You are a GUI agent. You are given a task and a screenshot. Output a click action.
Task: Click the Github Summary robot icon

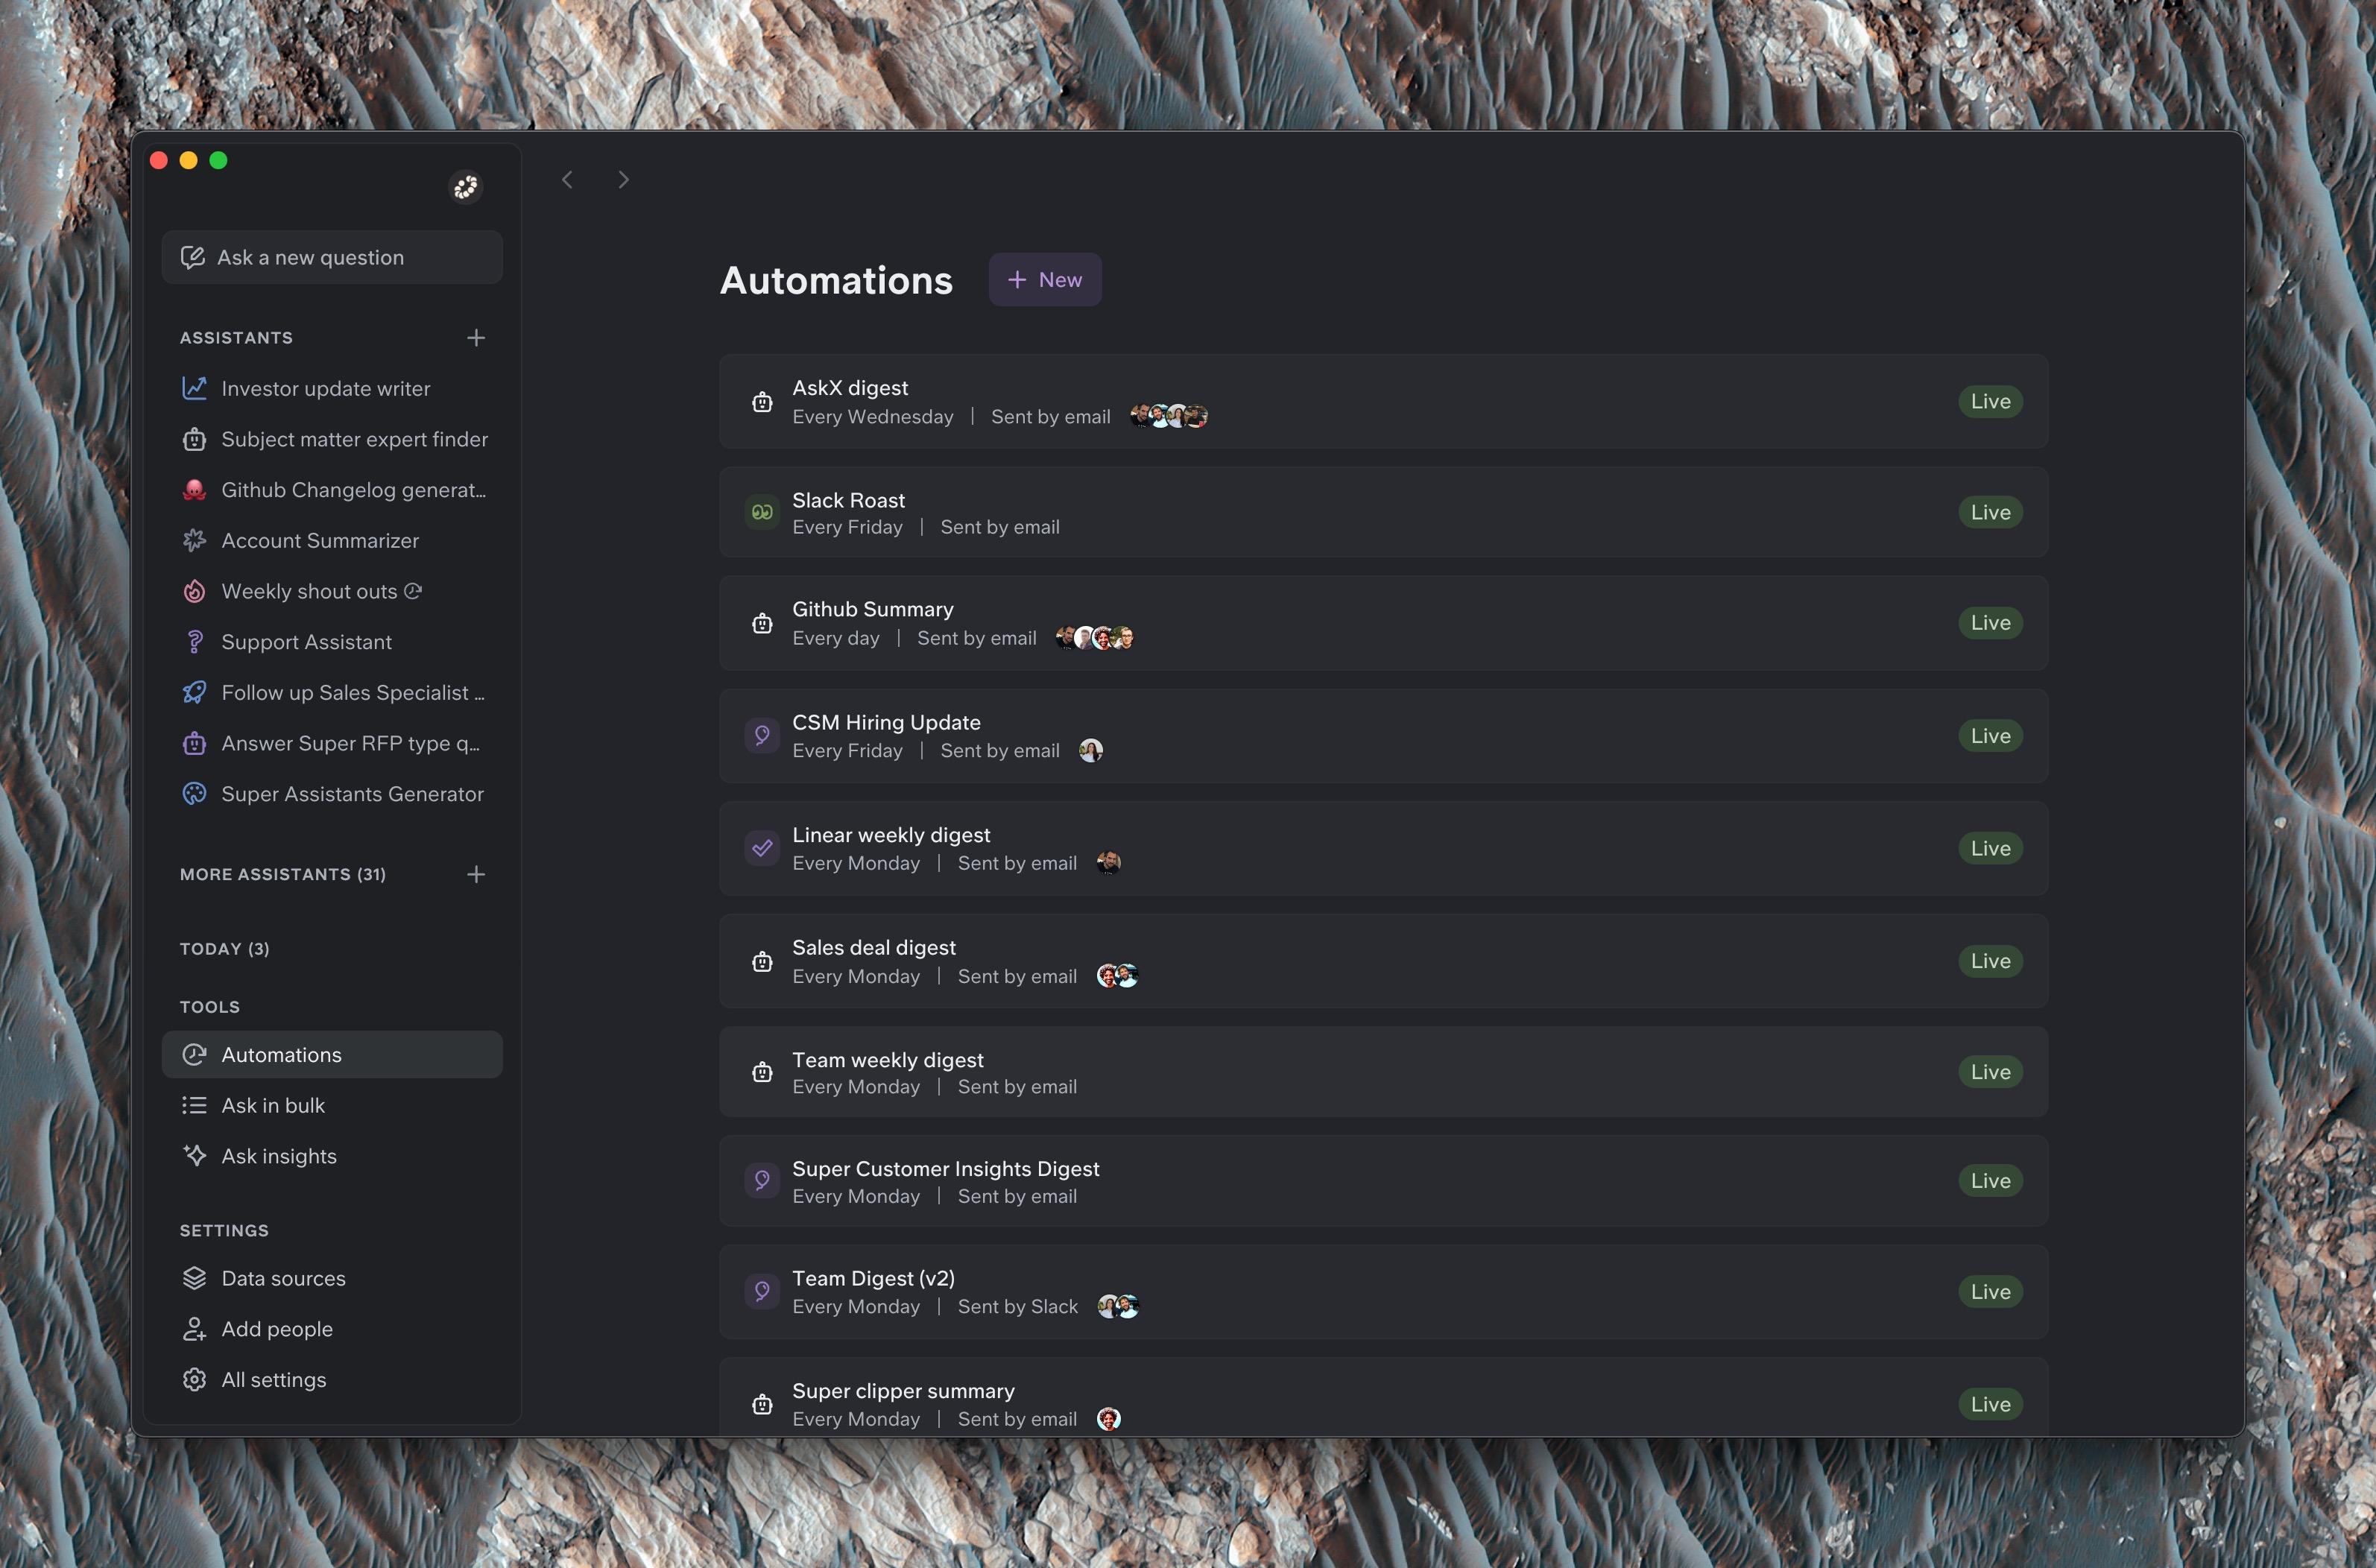click(762, 624)
